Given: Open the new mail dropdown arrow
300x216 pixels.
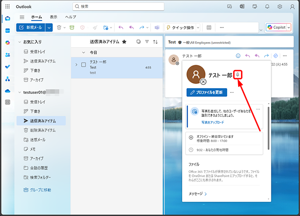Looking at the screenshot, I should [x=49, y=28].
